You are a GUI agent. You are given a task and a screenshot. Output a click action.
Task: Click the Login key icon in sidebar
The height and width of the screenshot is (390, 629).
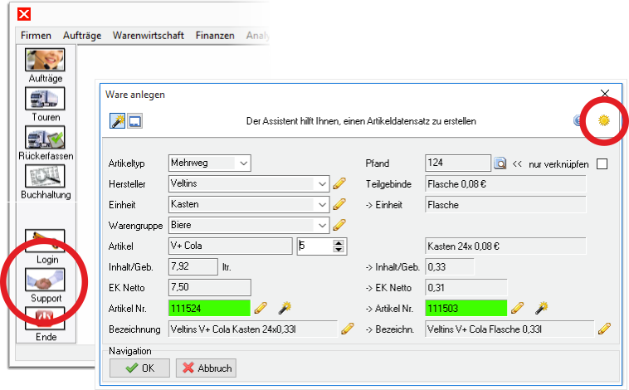coord(45,241)
